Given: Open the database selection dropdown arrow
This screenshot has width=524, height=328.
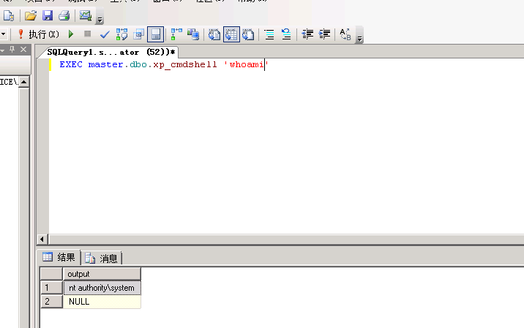Looking at the screenshot, I should pos(4,34).
